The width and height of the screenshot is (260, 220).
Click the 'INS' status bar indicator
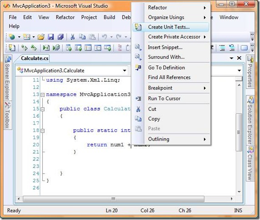point(238,210)
